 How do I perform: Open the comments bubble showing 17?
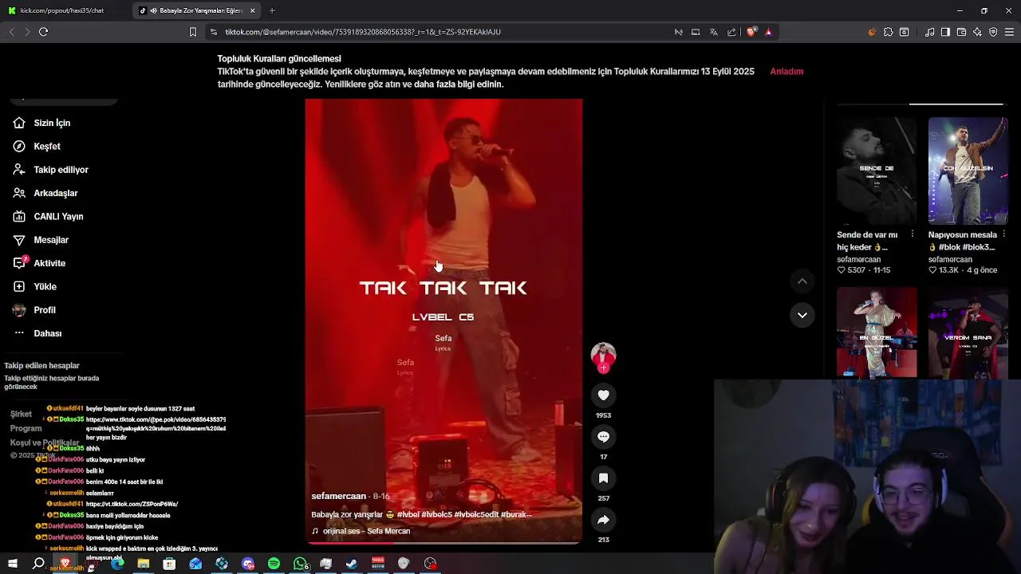(604, 437)
